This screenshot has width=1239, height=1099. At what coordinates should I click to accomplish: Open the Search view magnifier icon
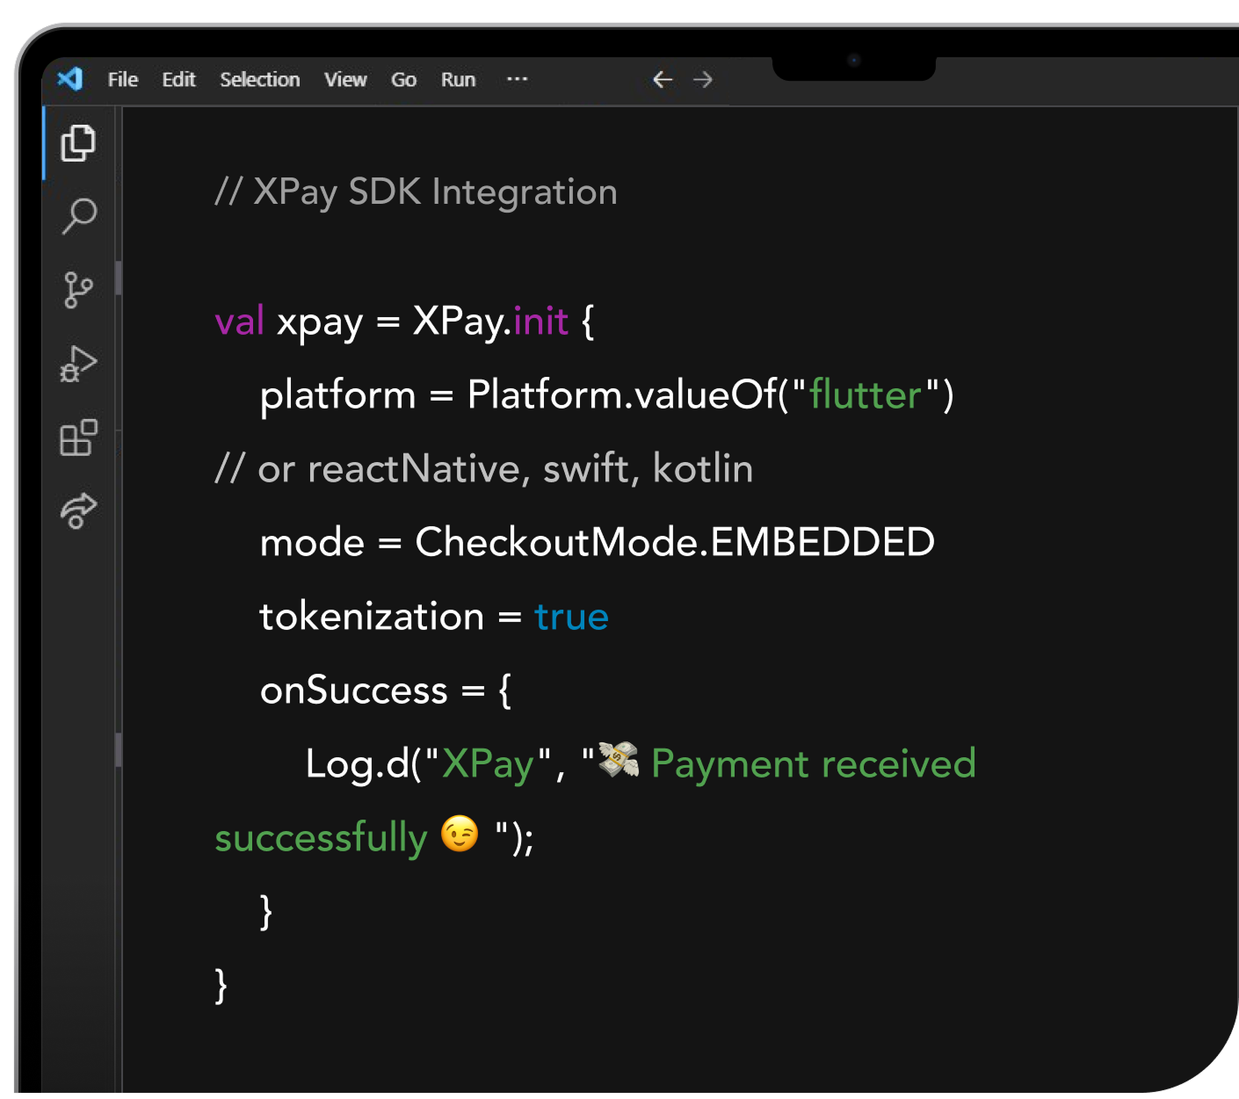(x=79, y=216)
